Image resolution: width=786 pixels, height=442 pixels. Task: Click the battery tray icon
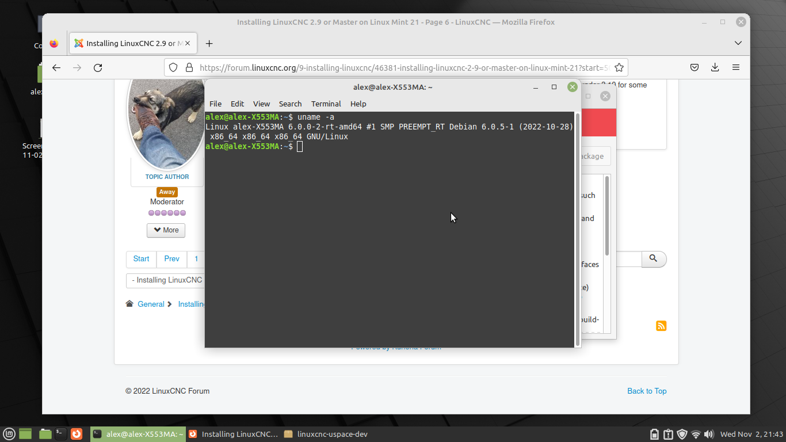point(654,434)
